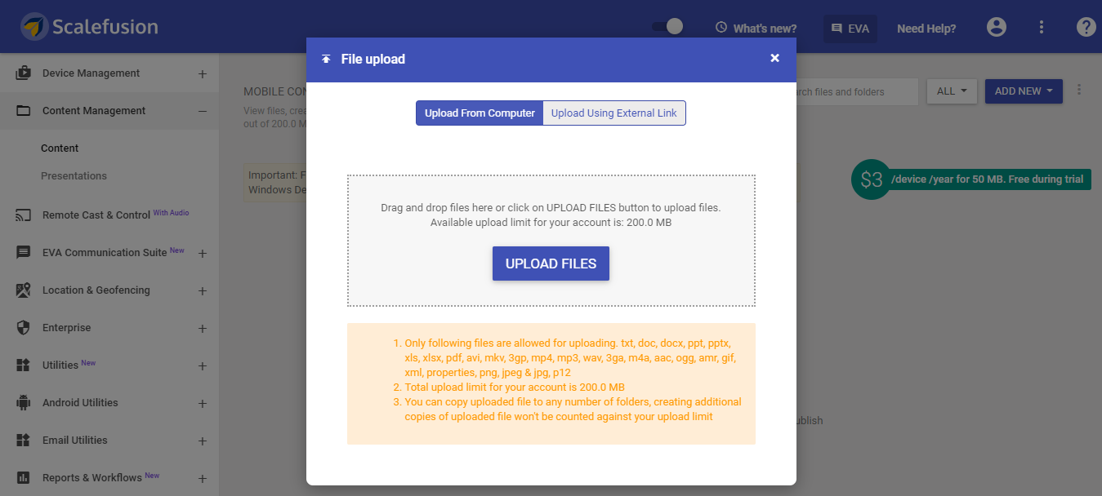Screen dimensions: 1102x496
Task: Toggle the switch in the top header
Action: (x=667, y=27)
